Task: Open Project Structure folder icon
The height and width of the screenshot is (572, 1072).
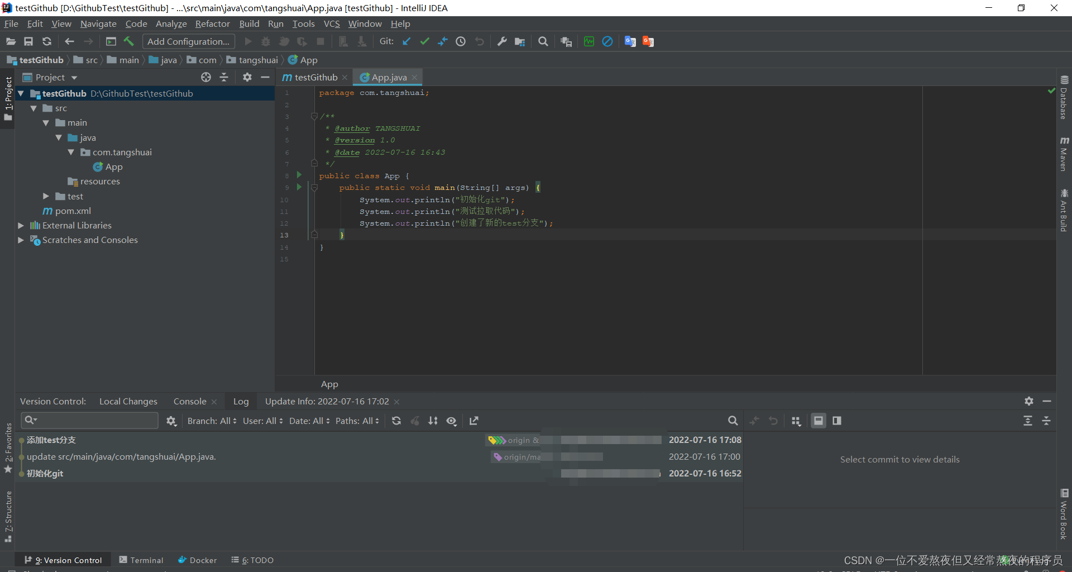Action: pos(520,41)
